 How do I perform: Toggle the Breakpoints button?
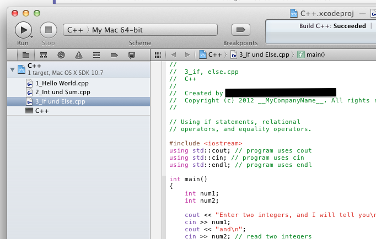click(240, 30)
